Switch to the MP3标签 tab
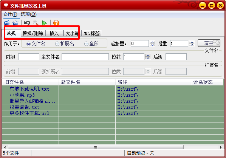226x158 pixels. click(x=92, y=33)
